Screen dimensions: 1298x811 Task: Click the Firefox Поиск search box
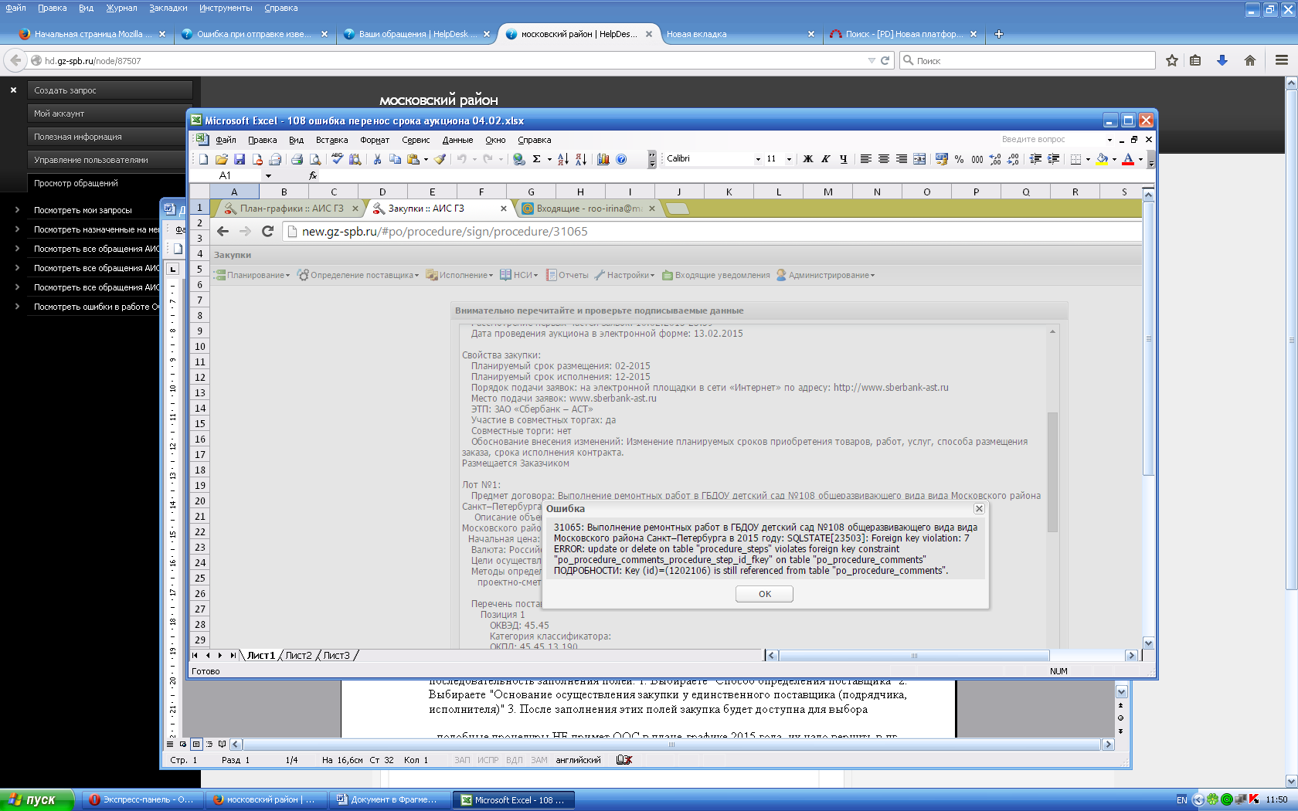click(x=1028, y=60)
